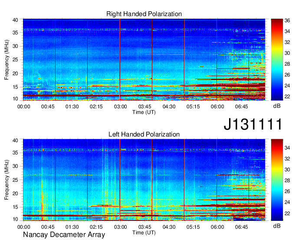Click '00:45' time tick of left-handed plot
This screenshot has height=240, width=295.
[x=48, y=227]
